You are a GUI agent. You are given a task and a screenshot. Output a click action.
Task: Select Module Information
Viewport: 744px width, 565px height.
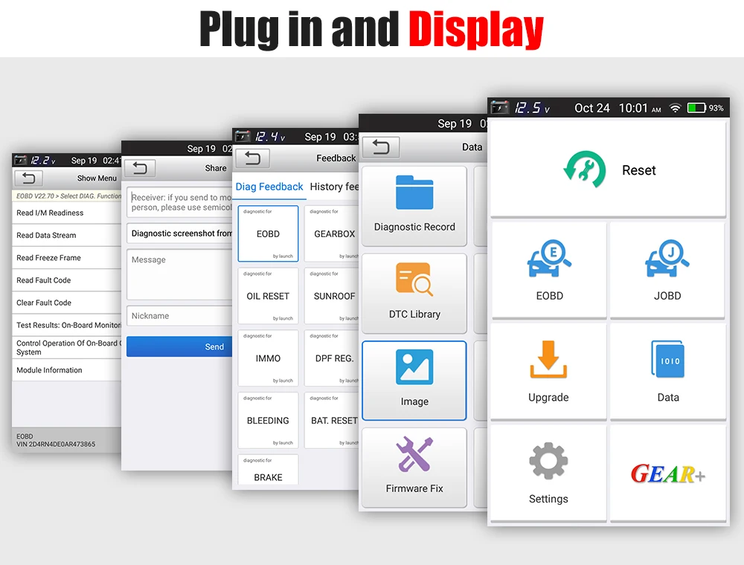coord(66,370)
